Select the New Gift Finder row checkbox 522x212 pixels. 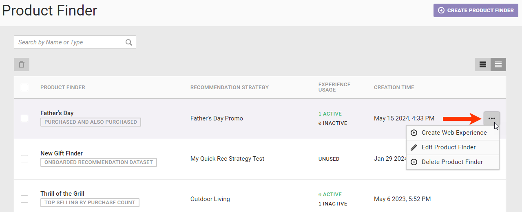pos(24,159)
